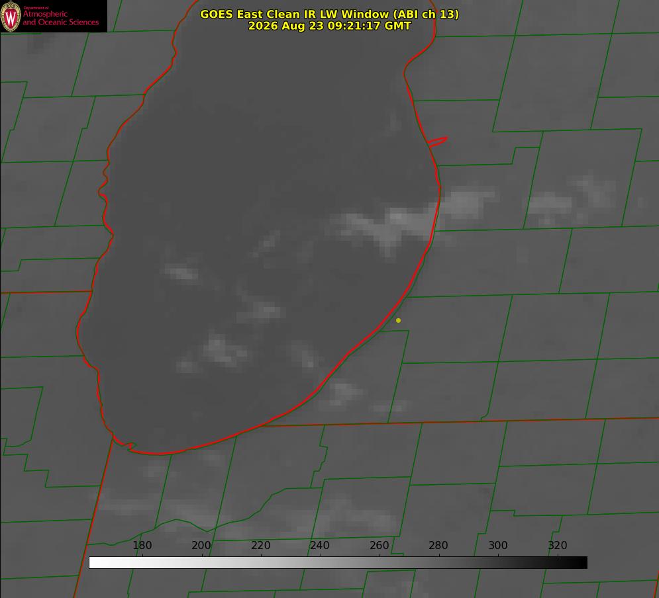This screenshot has height=598, width=659.
Task: Click the 240 tick label on colorbar
Action: click(319, 545)
